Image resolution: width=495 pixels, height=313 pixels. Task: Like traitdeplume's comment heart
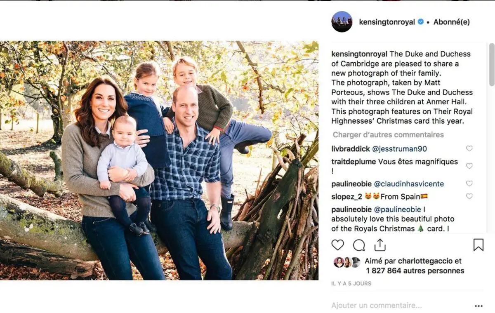click(469, 166)
